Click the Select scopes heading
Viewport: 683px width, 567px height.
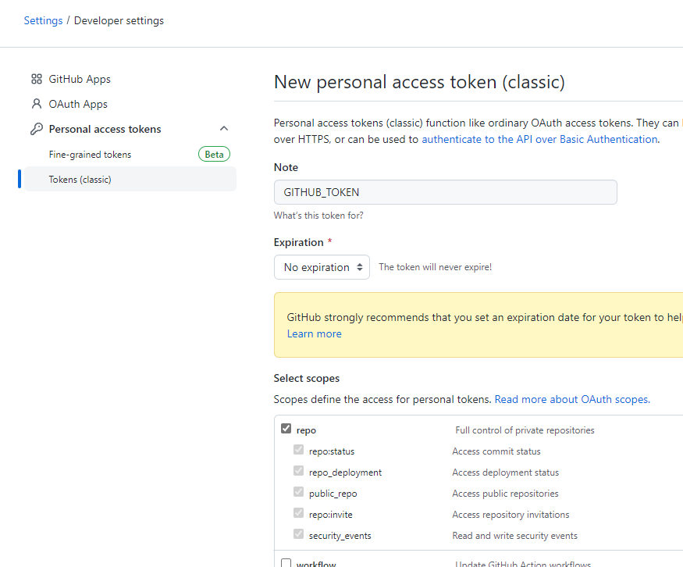(x=307, y=378)
